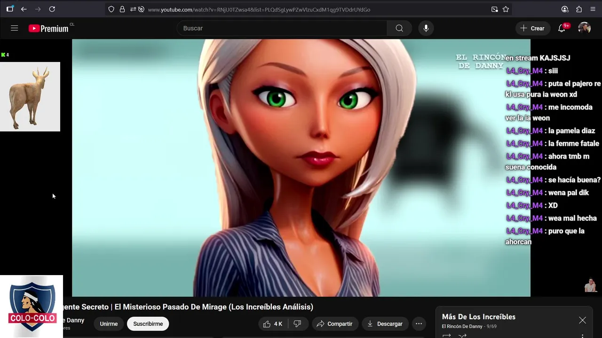
Task: Click the search magnifier button
Action: tap(399, 28)
